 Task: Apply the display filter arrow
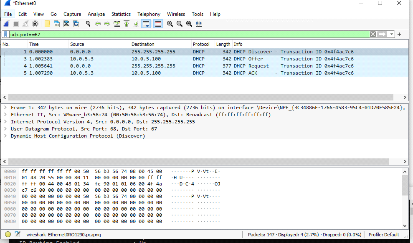coord(382,34)
